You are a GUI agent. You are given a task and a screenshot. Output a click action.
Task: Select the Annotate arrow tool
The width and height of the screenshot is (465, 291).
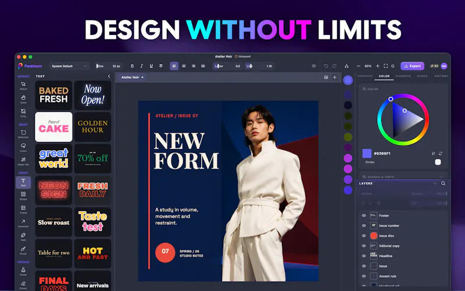click(23, 223)
